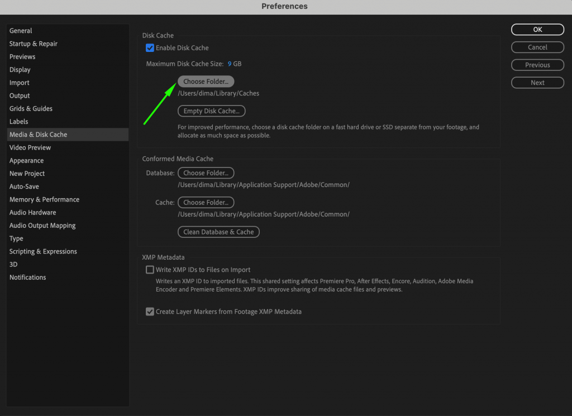
Task: Go to the Previous preferences page
Action: [x=537, y=65]
